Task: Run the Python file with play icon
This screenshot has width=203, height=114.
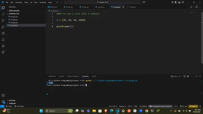Action: [x=191, y=7]
